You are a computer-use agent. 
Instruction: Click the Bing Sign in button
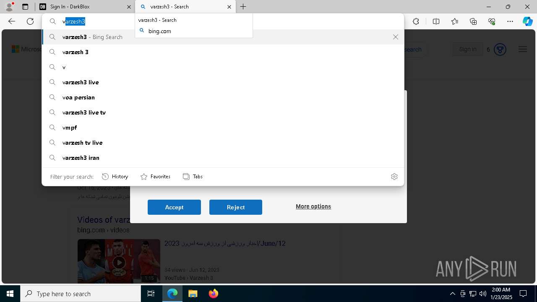[467, 49]
